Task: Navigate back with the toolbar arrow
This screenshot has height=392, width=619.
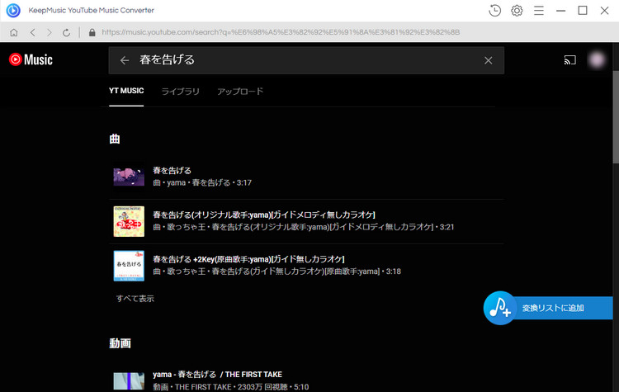Action: click(33, 32)
